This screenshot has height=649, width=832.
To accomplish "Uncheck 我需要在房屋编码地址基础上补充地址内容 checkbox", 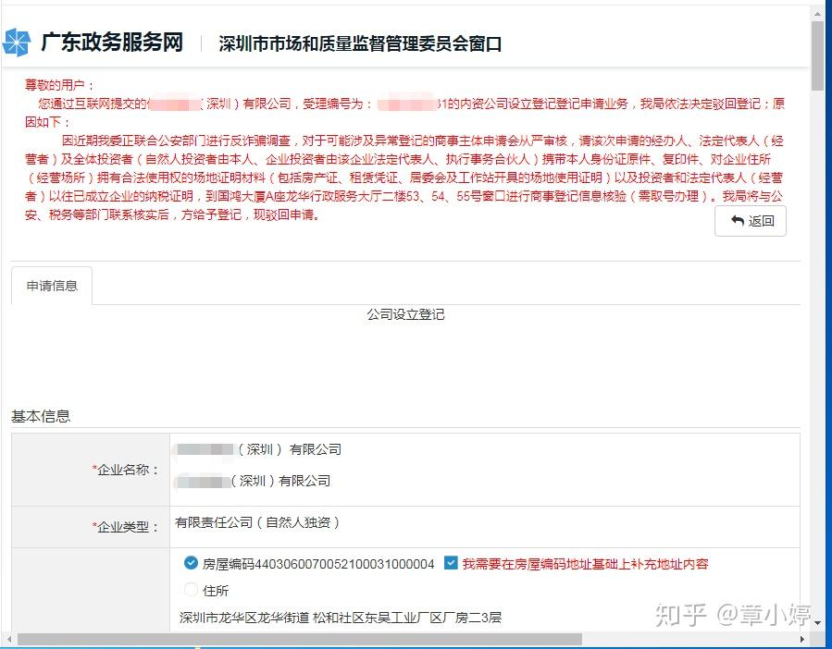I will (x=451, y=563).
